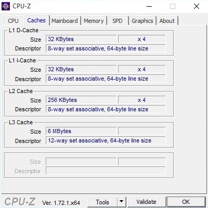Minimize the CPU-Z window

(149, 6)
